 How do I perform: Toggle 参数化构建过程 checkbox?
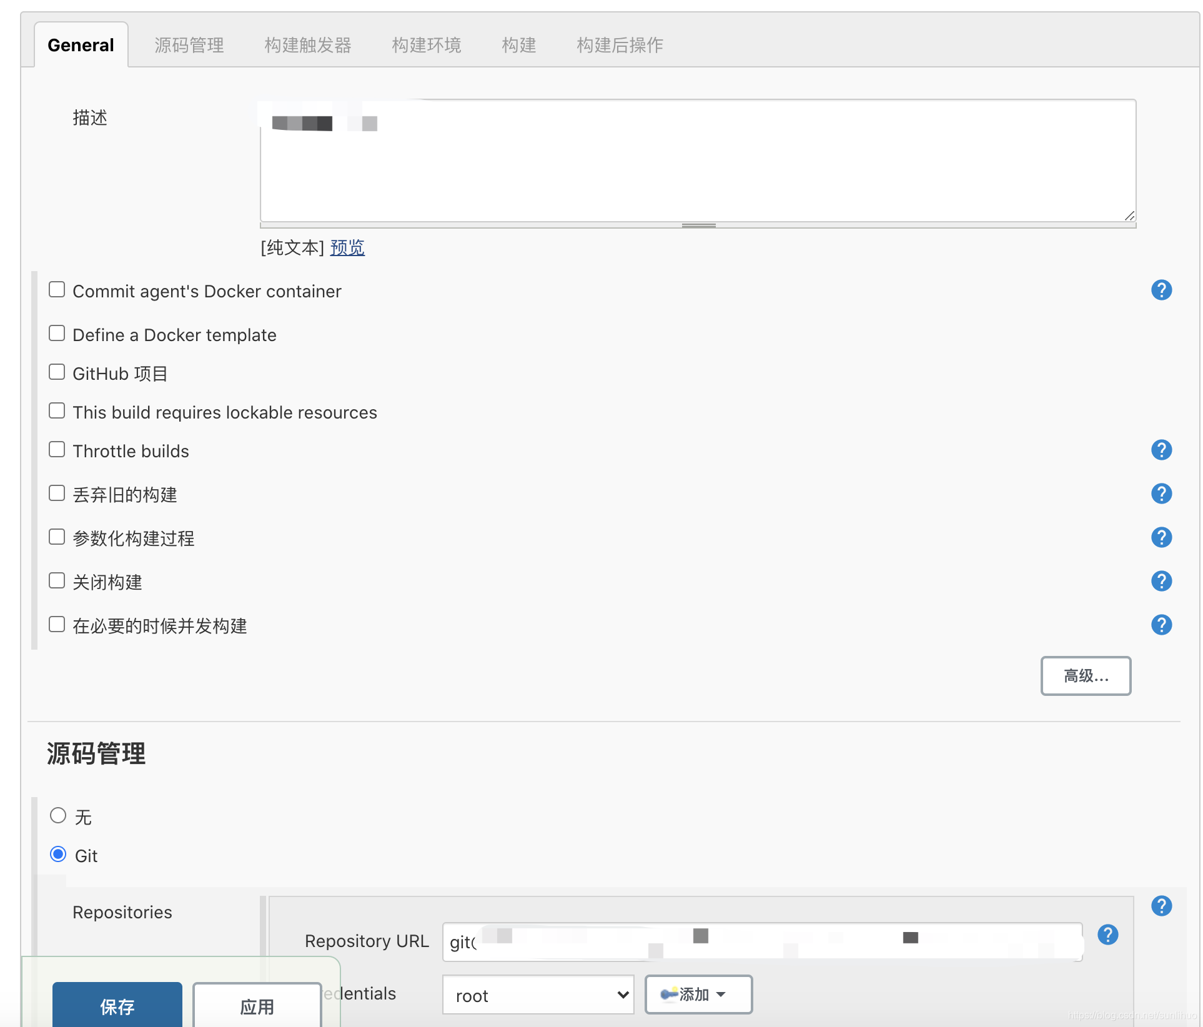pos(57,537)
